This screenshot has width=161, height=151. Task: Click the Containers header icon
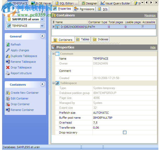coord(54,15)
